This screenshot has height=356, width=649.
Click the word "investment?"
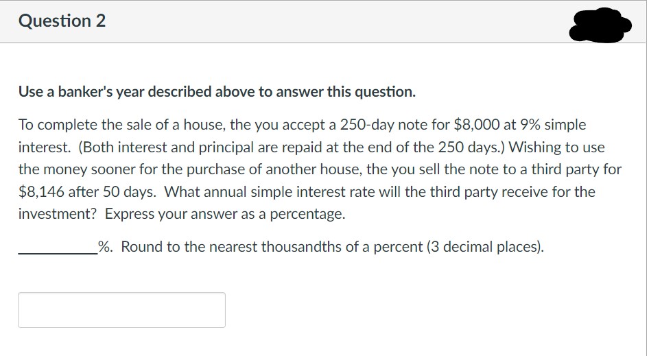58,214
